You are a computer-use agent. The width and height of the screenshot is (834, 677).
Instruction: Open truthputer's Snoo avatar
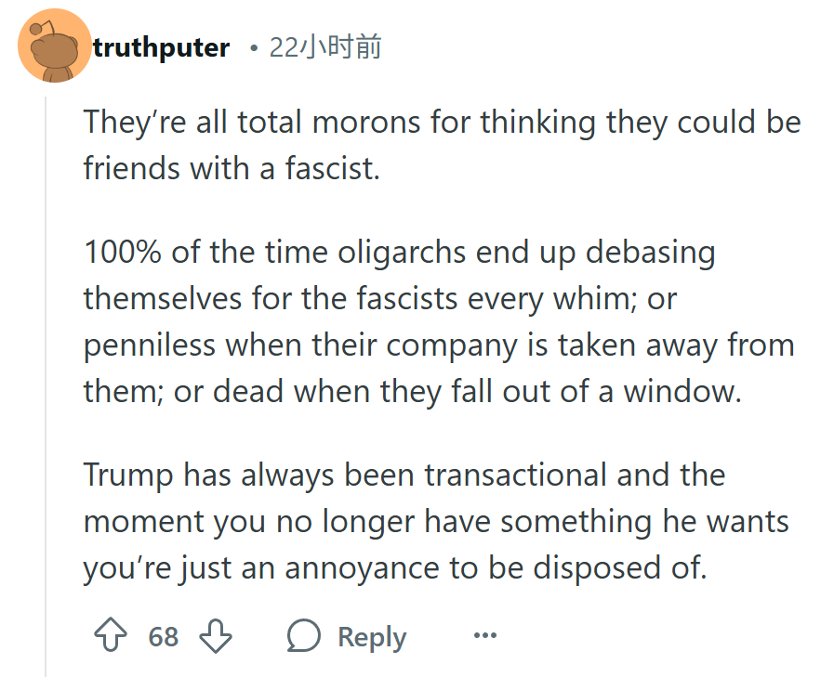(55, 46)
